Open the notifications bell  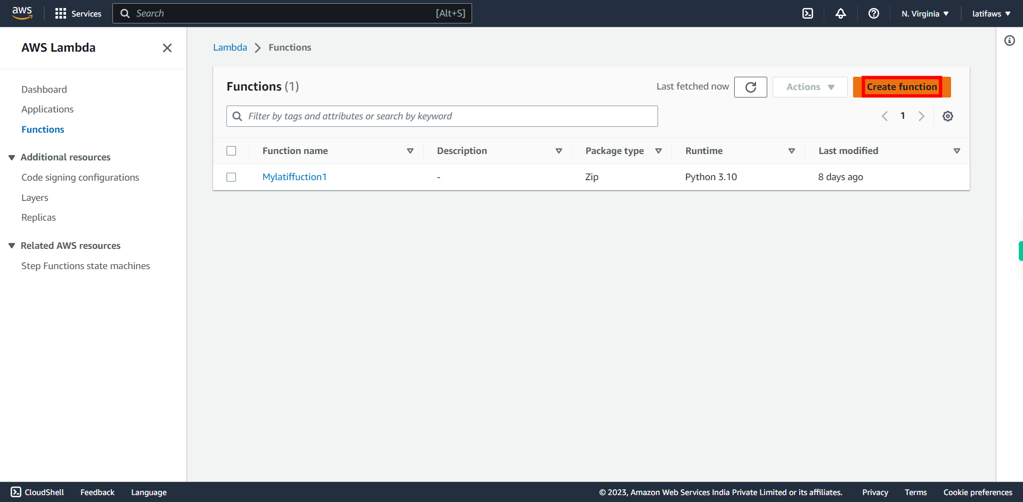841,13
